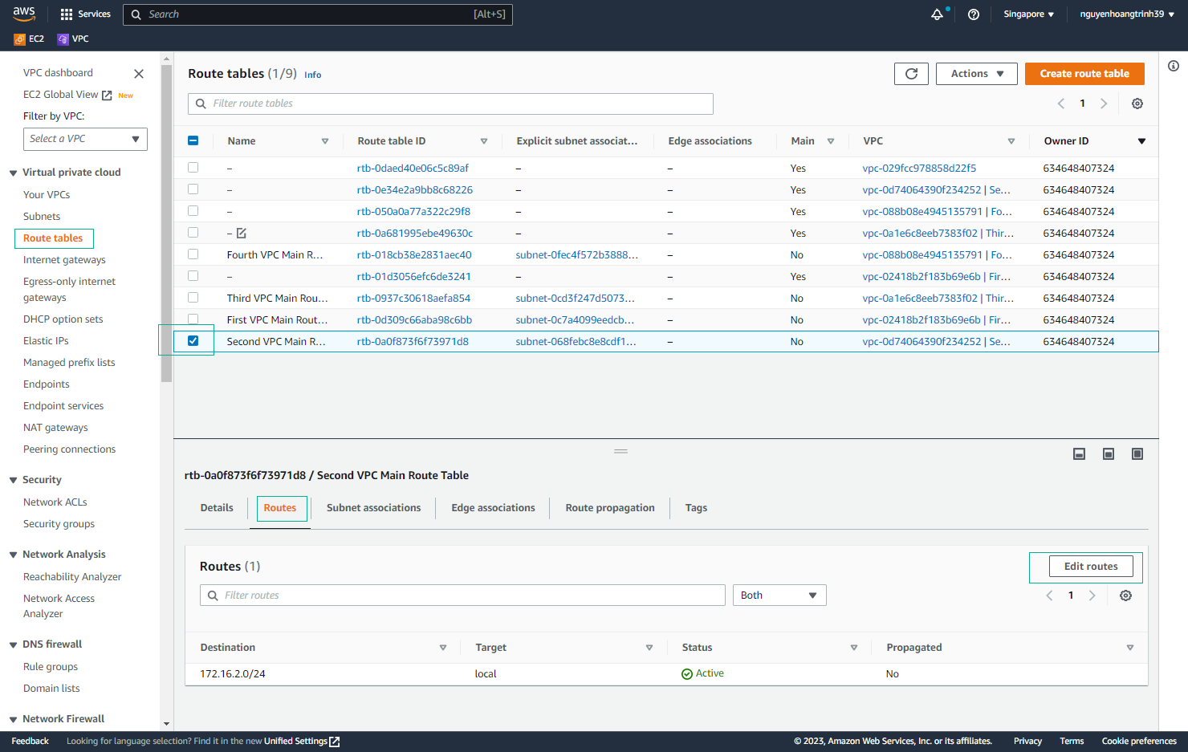Go to previous routes page
The image size is (1188, 752).
(x=1049, y=596)
